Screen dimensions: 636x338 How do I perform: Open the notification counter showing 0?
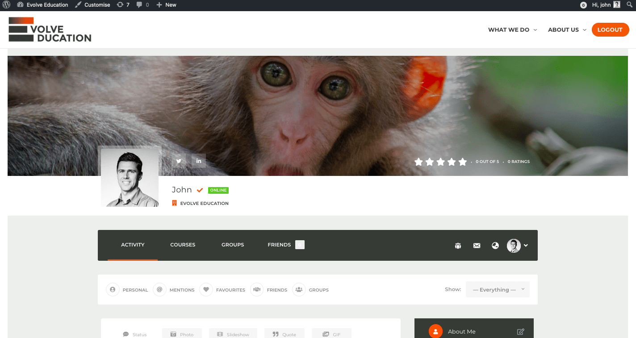click(583, 5)
